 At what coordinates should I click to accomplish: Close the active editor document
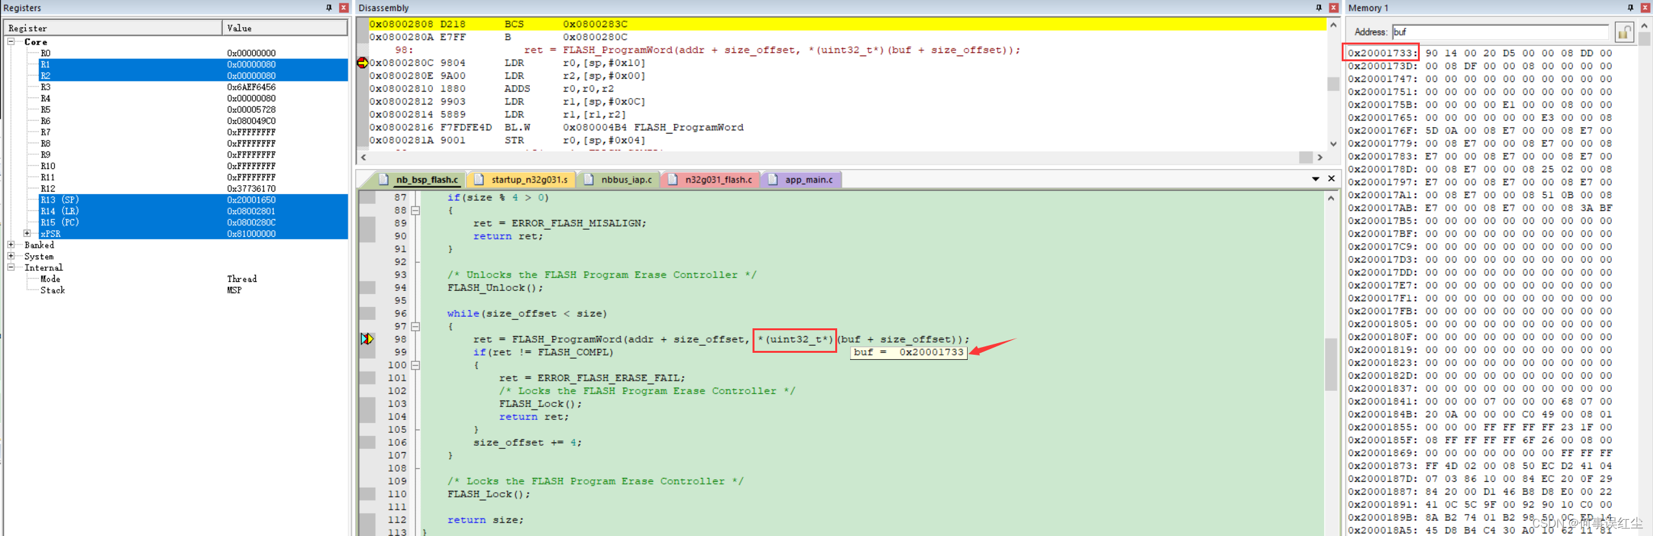pyautogui.click(x=1331, y=179)
